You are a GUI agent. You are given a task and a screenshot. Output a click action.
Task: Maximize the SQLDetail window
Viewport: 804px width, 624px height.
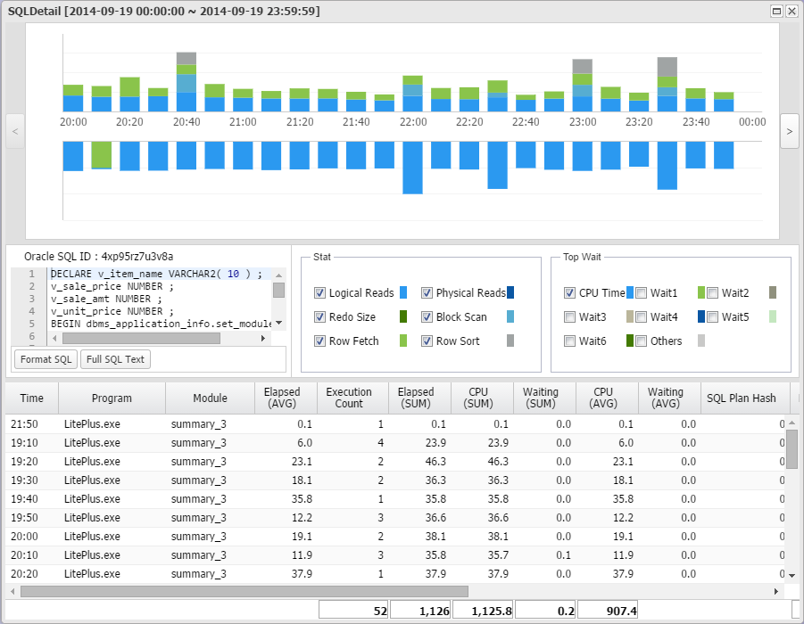[777, 11]
